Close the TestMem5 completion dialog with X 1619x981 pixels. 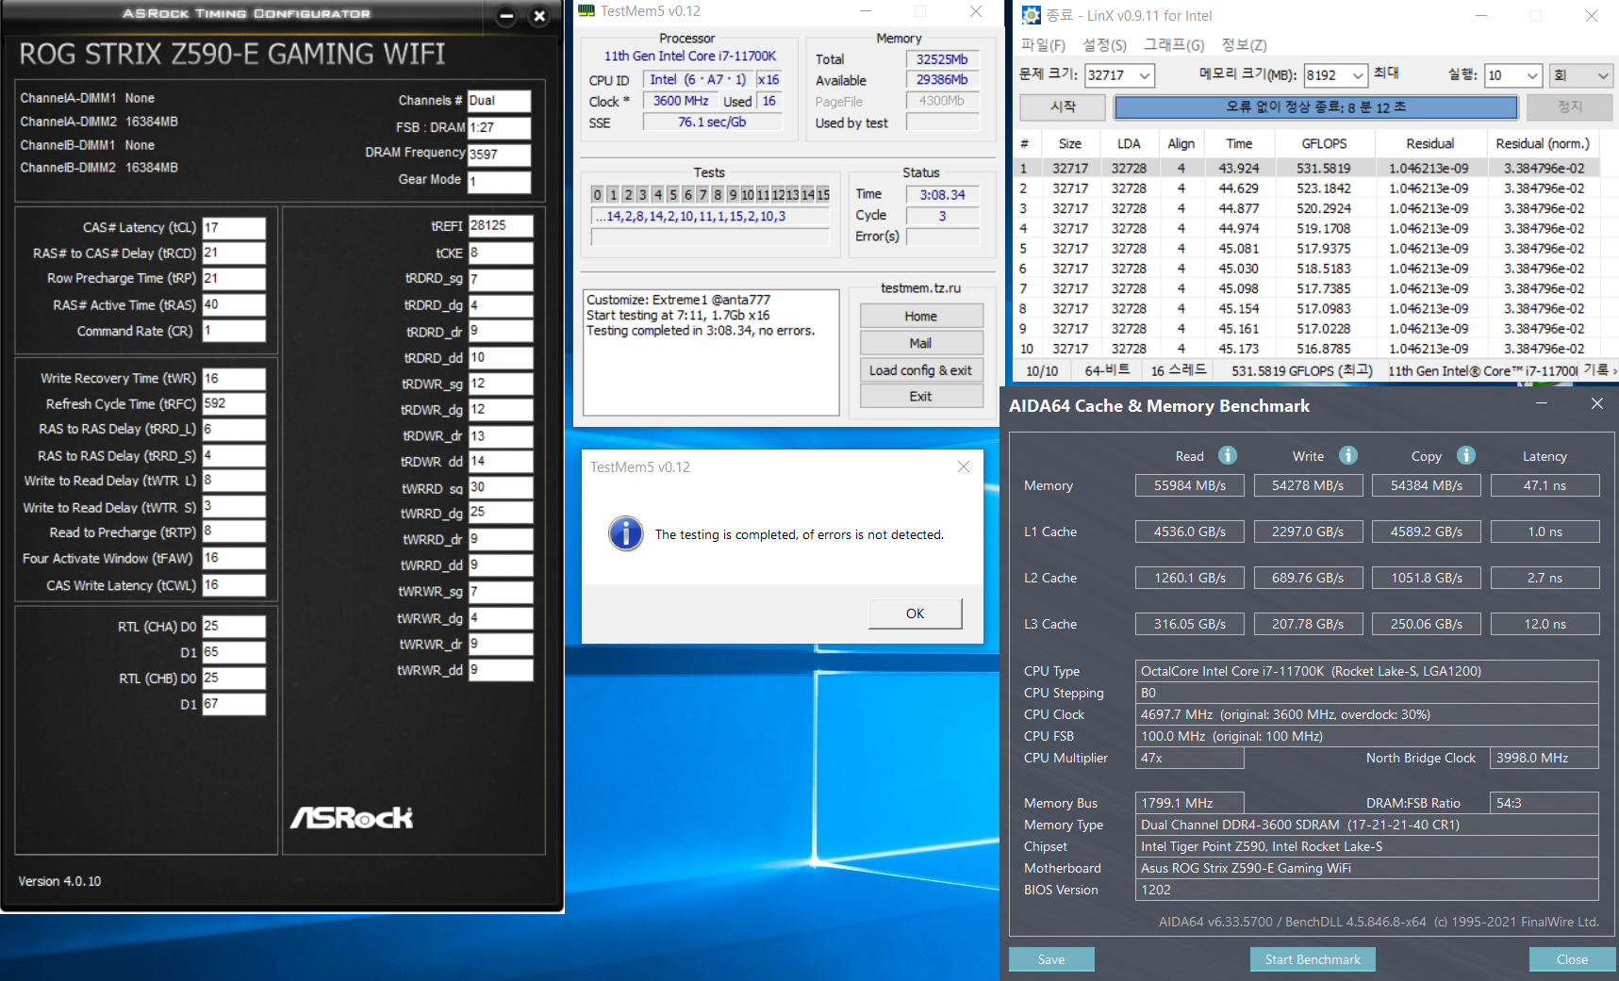coord(964,466)
